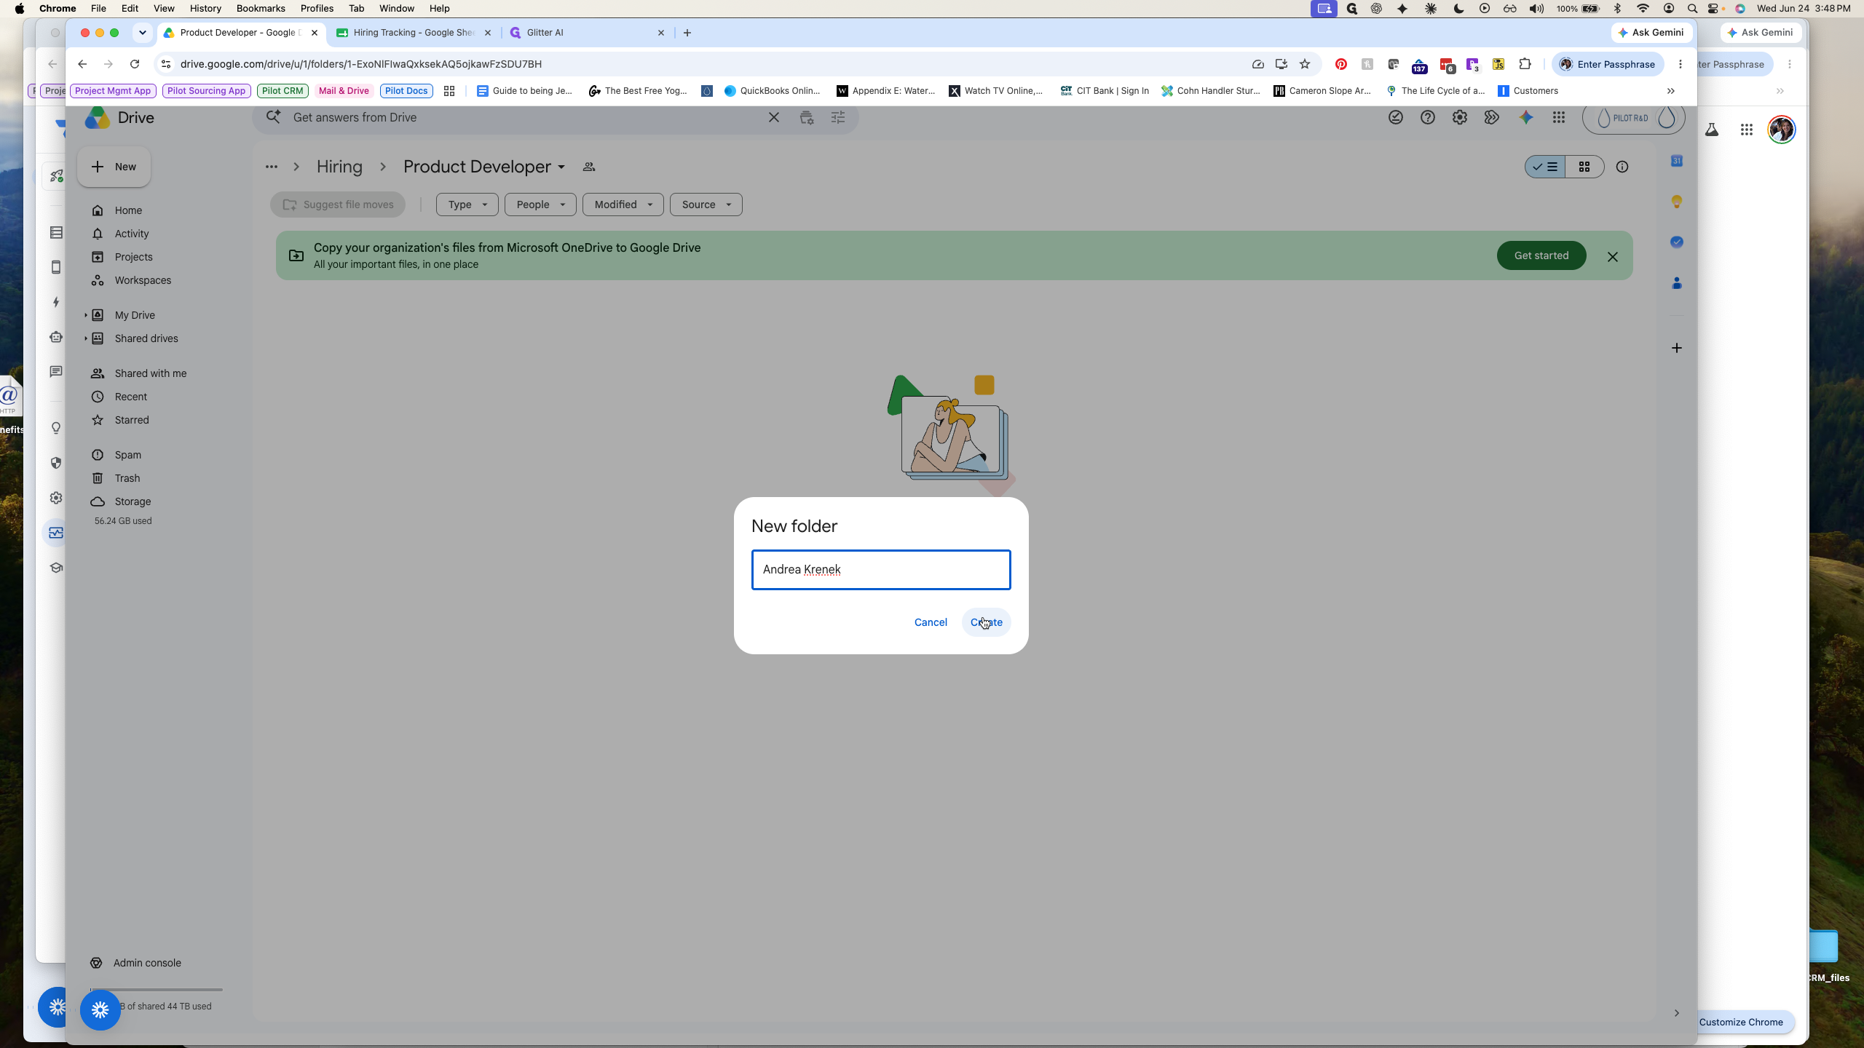
Task: Expand the Shared drives tree arrow
Action: click(85, 338)
